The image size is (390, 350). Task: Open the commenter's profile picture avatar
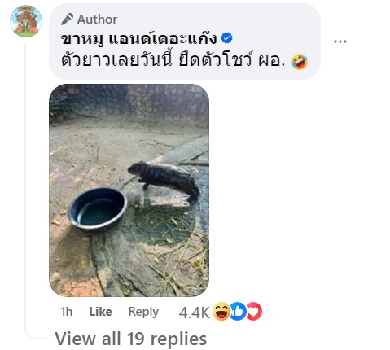coord(26,21)
